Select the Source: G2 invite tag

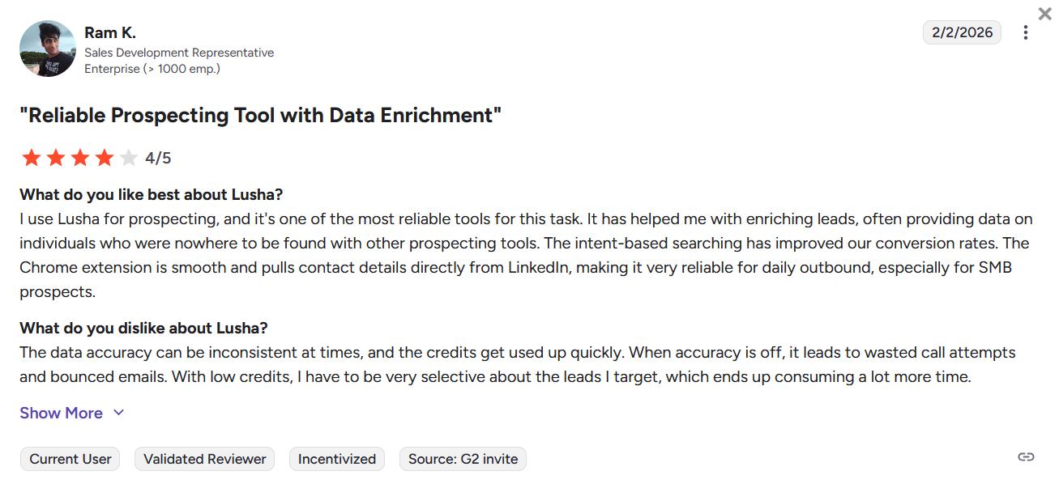tap(463, 459)
